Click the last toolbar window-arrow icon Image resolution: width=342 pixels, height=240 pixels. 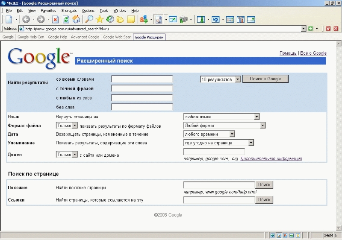point(251,19)
